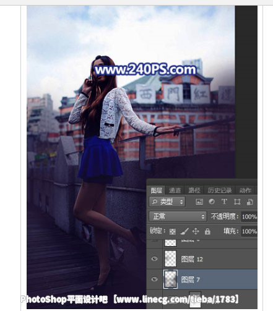Switch to the 图层 tab
The height and width of the screenshot is (311, 273).
156,190
